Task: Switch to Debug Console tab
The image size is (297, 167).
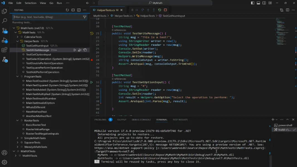Action: 141,119
